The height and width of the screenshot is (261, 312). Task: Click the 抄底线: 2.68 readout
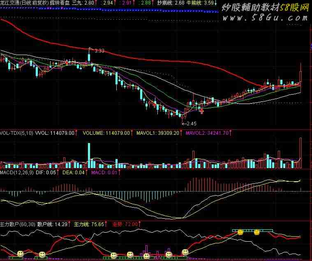(x=171, y=2)
